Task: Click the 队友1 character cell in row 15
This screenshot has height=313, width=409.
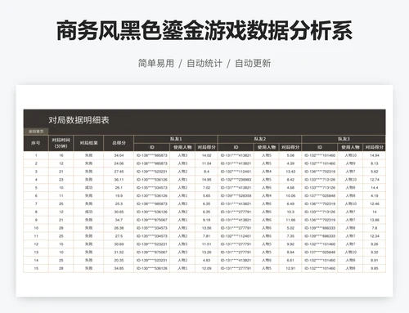Action: [182, 268]
